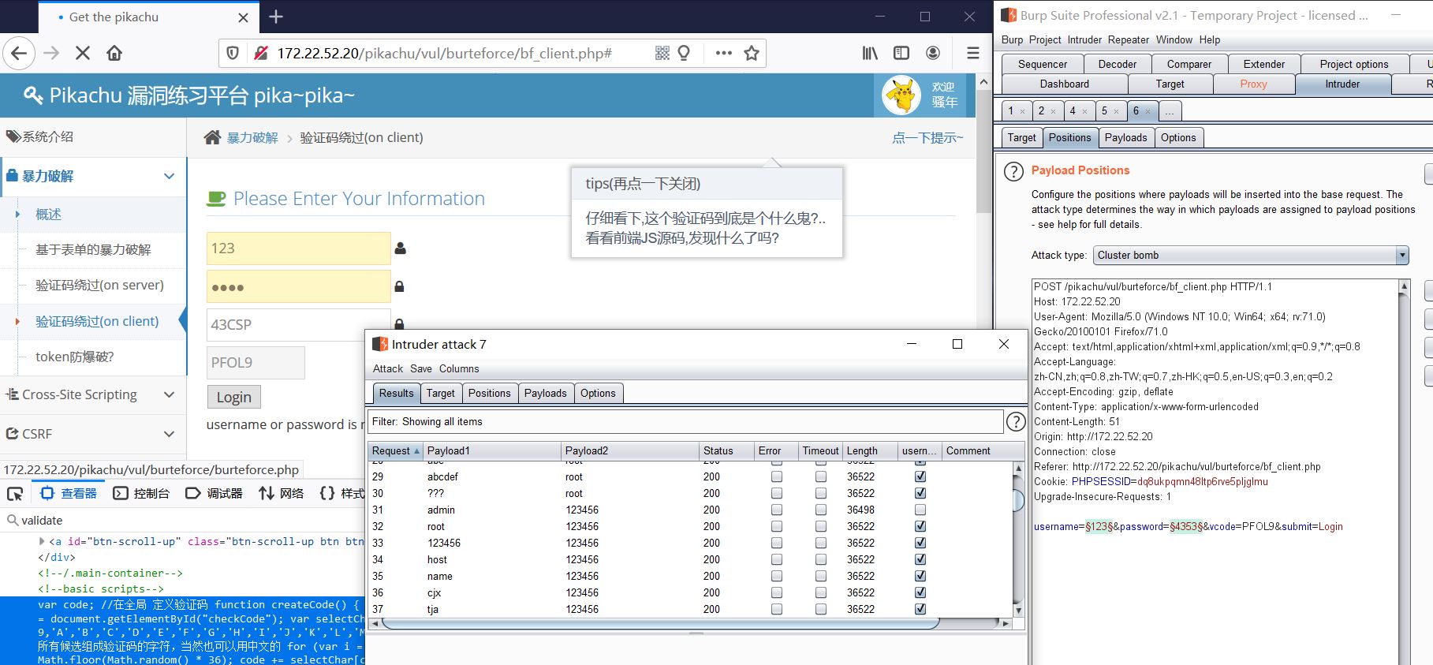The height and width of the screenshot is (665, 1433).
Task: Focus the username field containing 123
Action: point(298,248)
